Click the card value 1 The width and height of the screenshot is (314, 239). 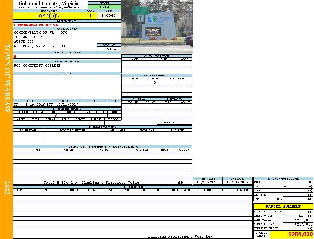pos(91,16)
